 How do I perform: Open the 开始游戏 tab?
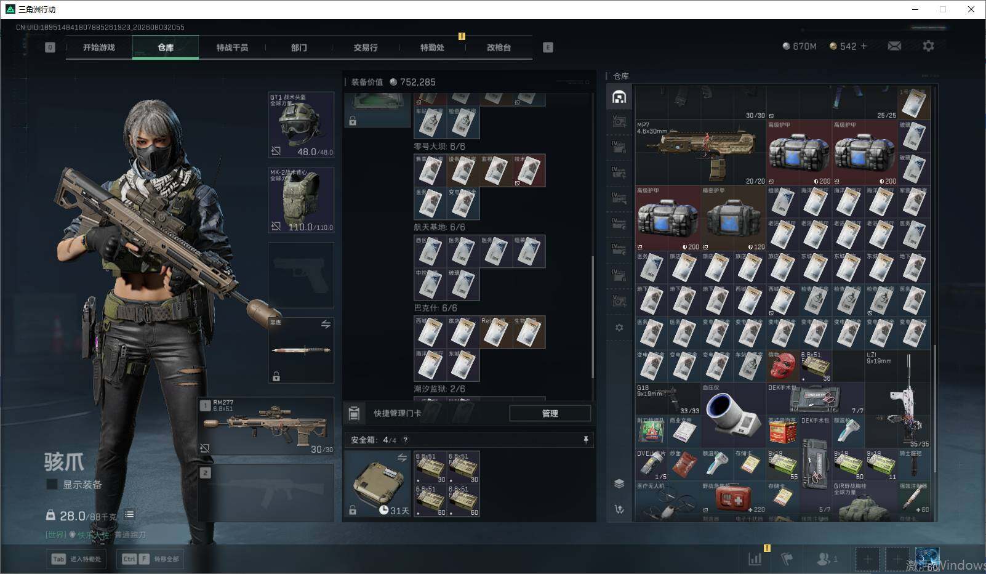99,47
